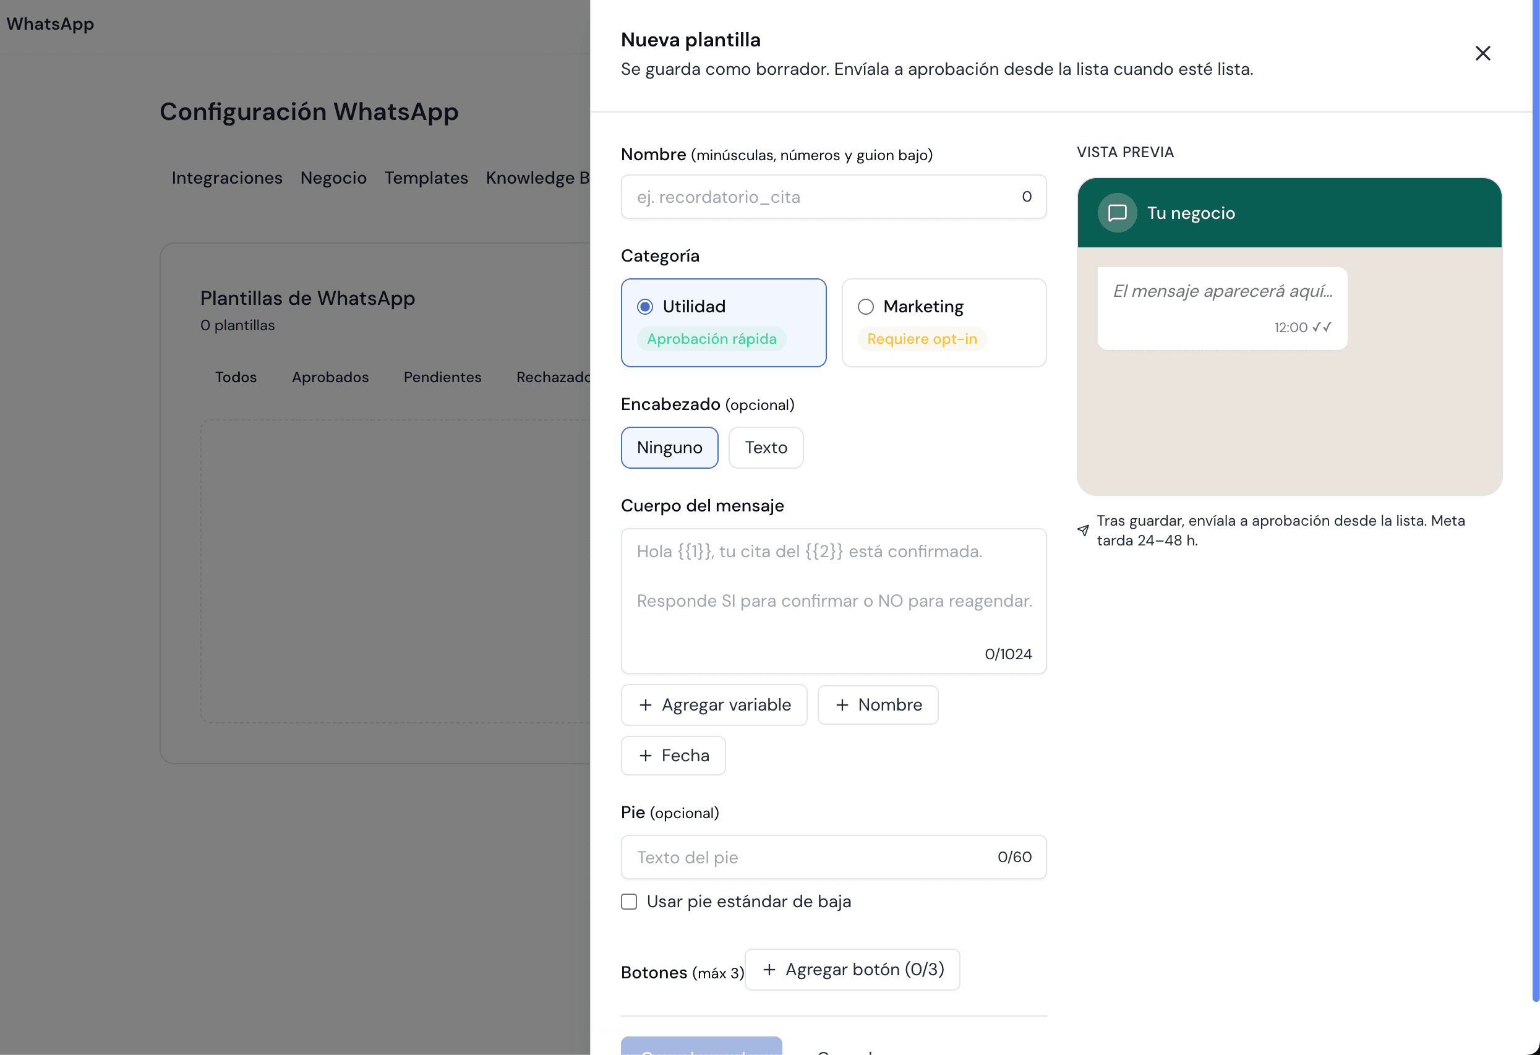Click the Aprobación rápida badge
This screenshot has height=1055, width=1540.
click(712, 340)
